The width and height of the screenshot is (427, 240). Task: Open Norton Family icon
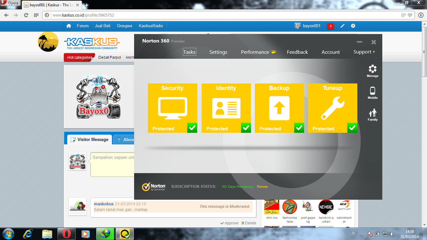pyautogui.click(x=373, y=115)
